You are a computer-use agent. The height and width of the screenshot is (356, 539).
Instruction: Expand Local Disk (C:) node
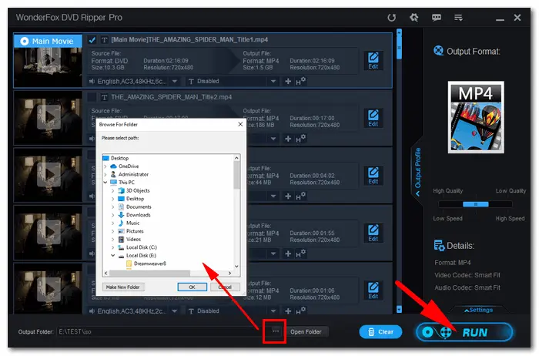click(112, 247)
